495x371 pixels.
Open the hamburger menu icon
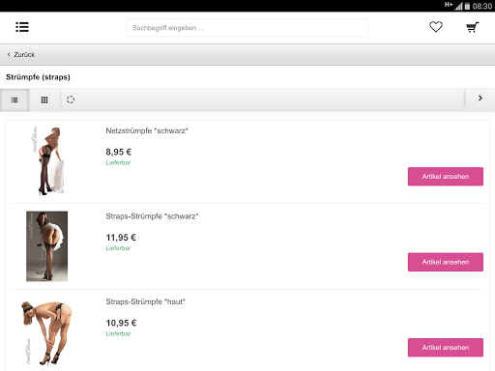coord(22,27)
